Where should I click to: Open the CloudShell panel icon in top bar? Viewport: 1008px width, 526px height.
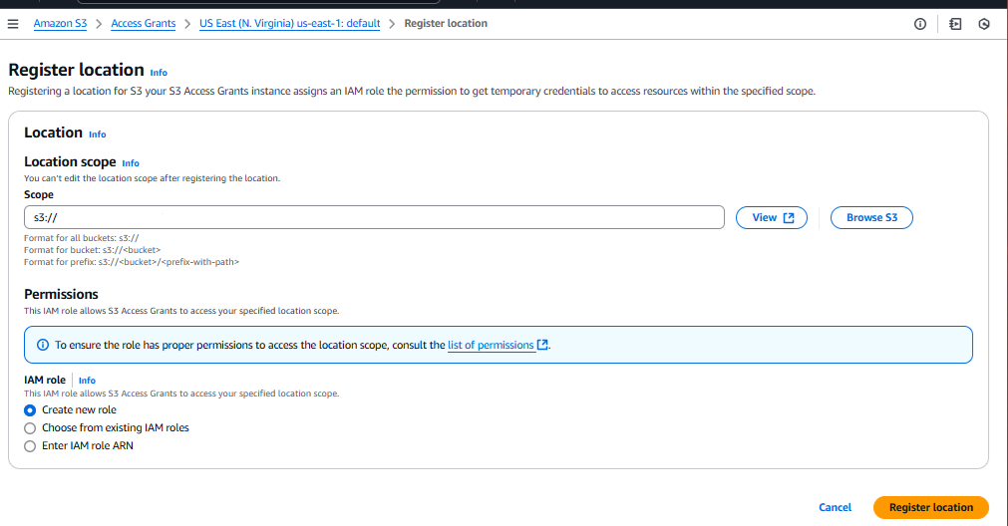(x=955, y=24)
